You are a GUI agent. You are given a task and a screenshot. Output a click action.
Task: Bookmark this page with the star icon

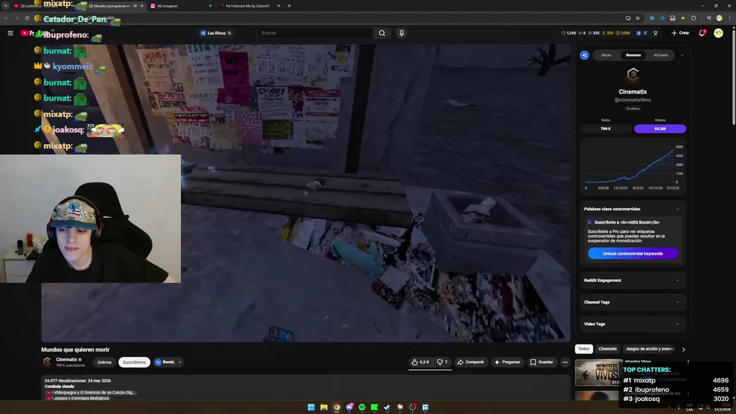pos(637,18)
